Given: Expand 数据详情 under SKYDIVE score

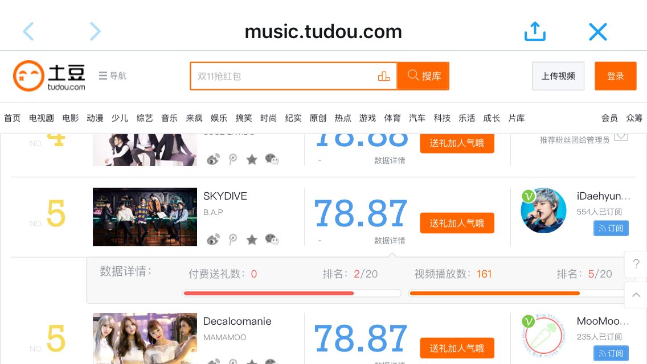Looking at the screenshot, I should coord(390,241).
